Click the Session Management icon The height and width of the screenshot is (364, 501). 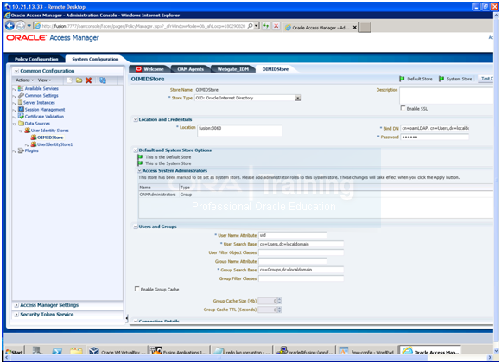click(21, 110)
